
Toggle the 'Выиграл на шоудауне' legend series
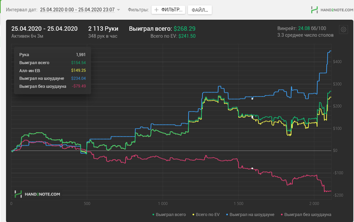click(250, 214)
